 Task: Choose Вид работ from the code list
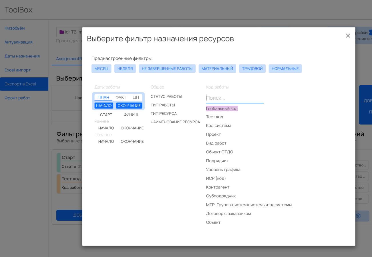(216, 143)
